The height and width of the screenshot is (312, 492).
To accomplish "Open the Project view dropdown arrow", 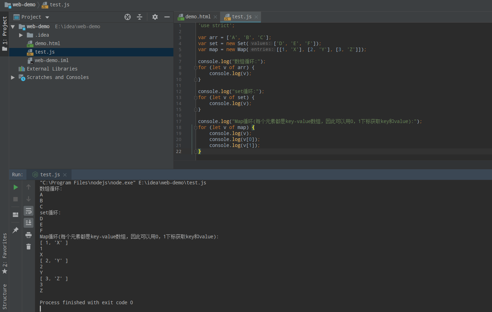I will [x=47, y=17].
